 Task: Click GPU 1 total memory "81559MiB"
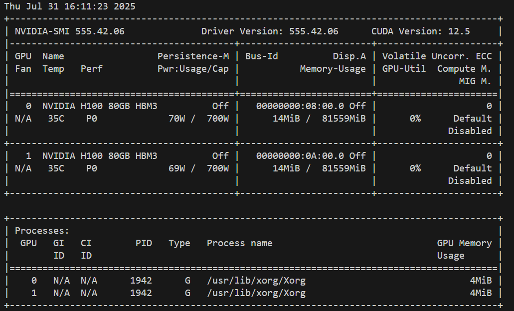coord(344,168)
